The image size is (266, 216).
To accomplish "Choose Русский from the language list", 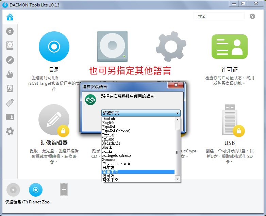I will 138,164.
